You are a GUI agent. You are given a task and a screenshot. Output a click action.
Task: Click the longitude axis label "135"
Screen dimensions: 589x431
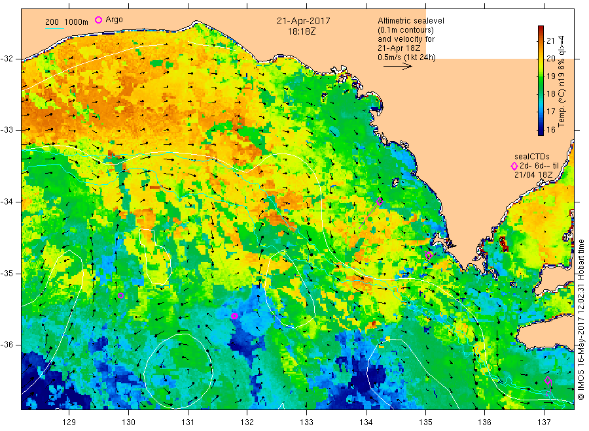tap(425, 422)
